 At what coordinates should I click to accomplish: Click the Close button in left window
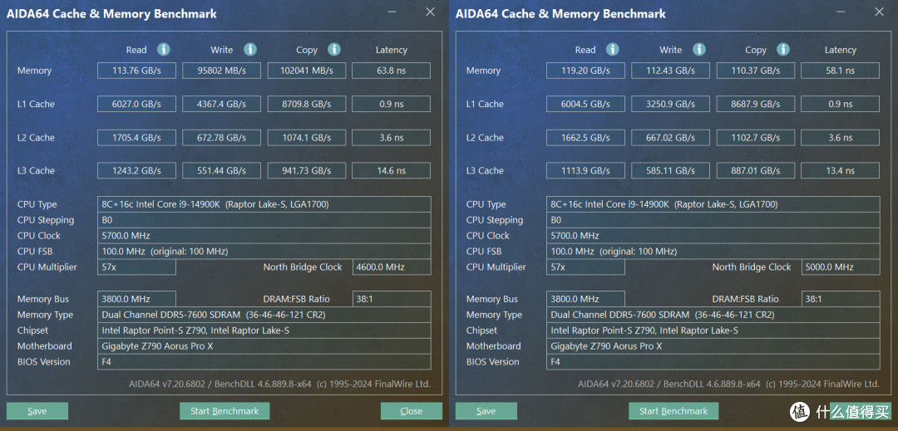412,411
